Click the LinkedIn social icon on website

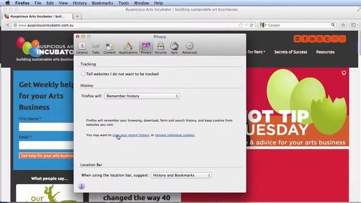point(312,39)
